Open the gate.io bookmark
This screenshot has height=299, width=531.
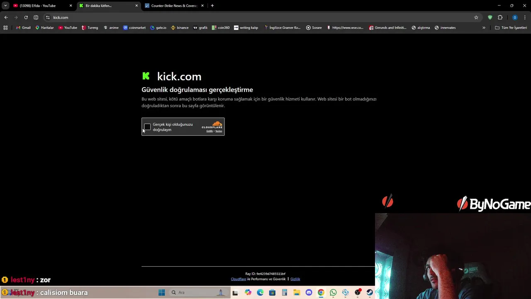click(x=158, y=28)
